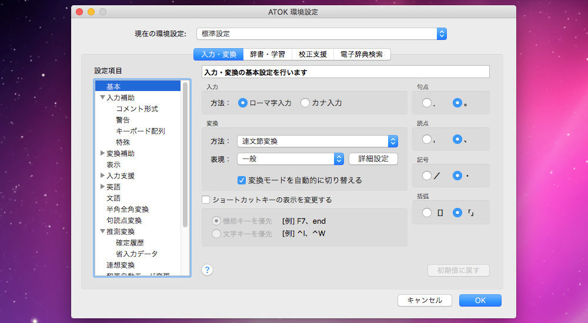Expand the 入力支援 tree node
The width and height of the screenshot is (588, 323).
pos(102,176)
